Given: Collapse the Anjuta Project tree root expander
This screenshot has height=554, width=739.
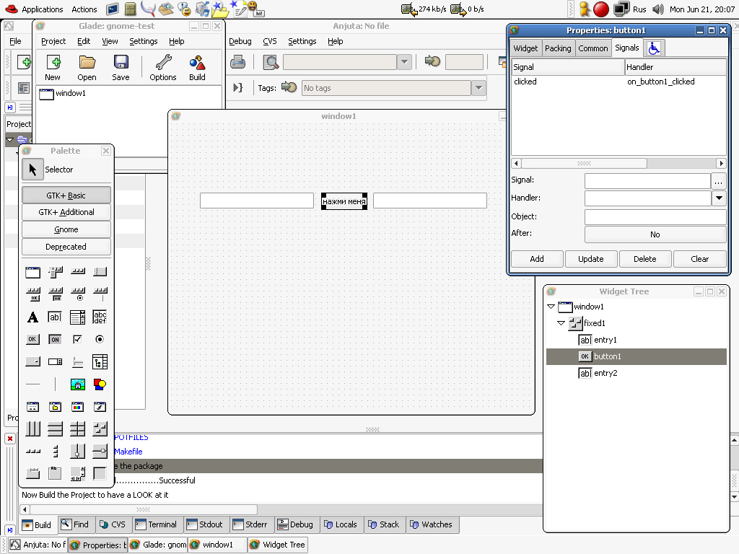Looking at the screenshot, I should point(9,139).
